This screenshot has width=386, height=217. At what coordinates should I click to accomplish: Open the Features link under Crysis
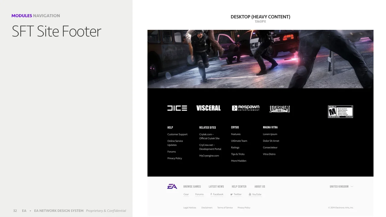[236, 134]
